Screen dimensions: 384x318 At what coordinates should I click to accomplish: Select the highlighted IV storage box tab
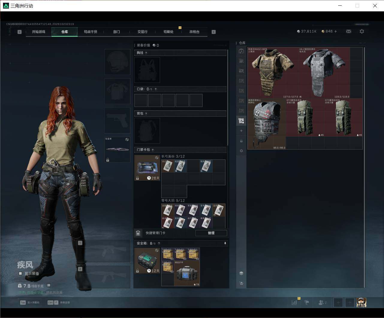coord(241,121)
